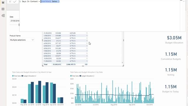Screen dimensions: 188x106
Task: Select the $13,292 sales cell
Action: pos(58,48)
